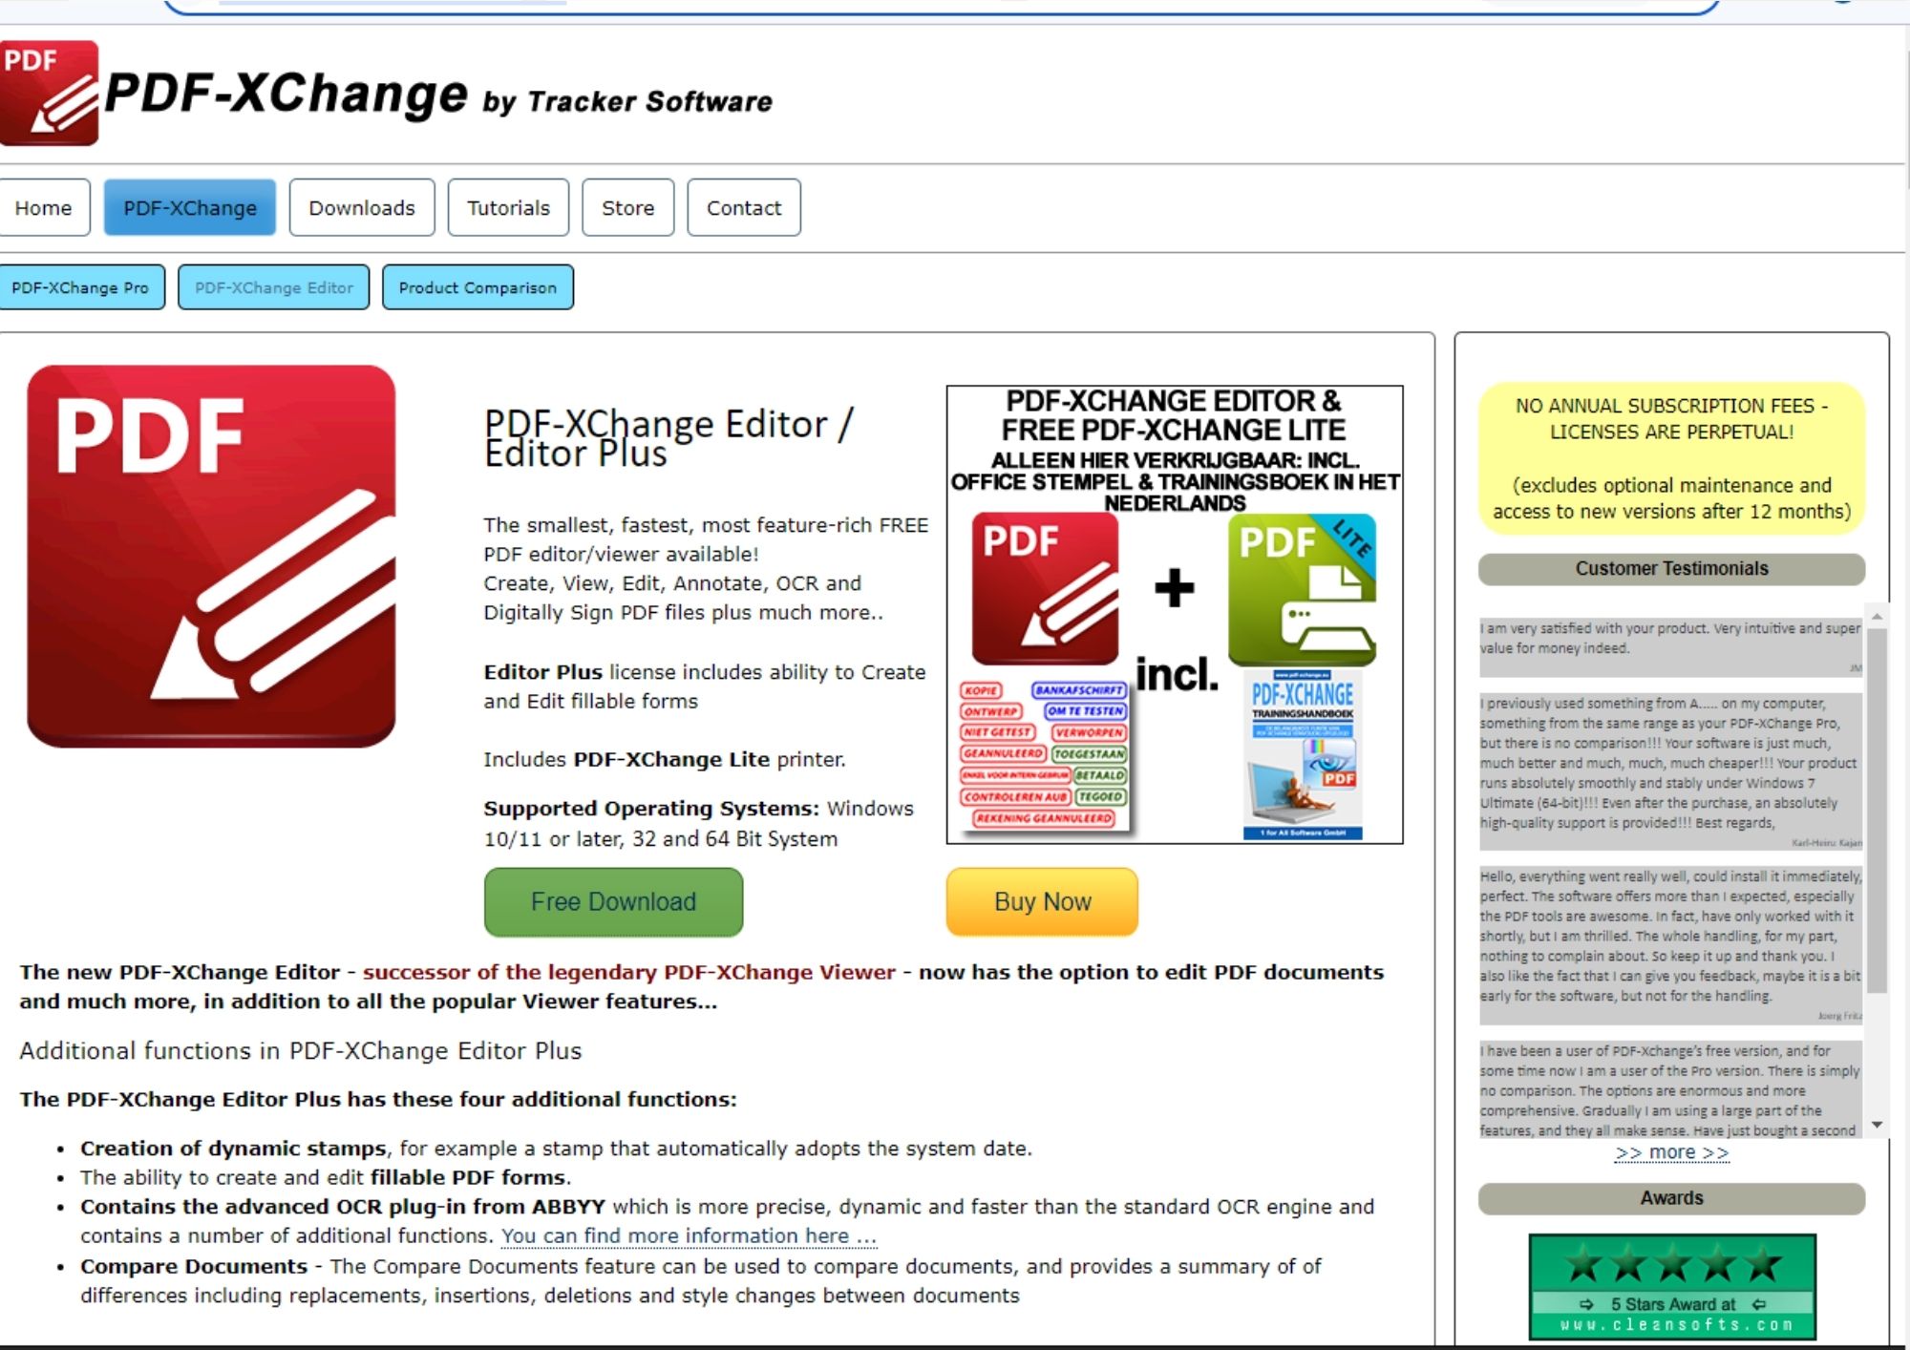Click the PDF-XChange Pro tab

(x=83, y=286)
